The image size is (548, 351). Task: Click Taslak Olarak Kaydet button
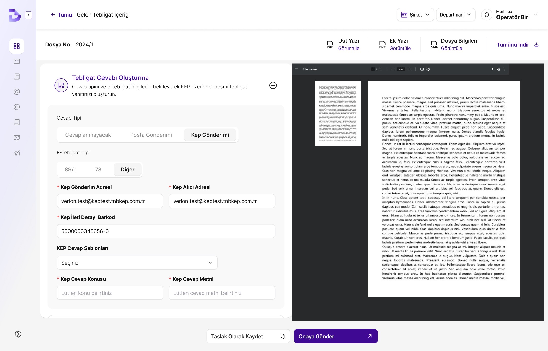pyautogui.click(x=248, y=336)
